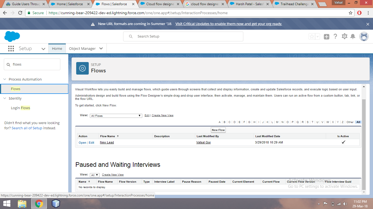Open the network signal icon in system tray
373x209 pixels.
pyautogui.click(x=339, y=204)
